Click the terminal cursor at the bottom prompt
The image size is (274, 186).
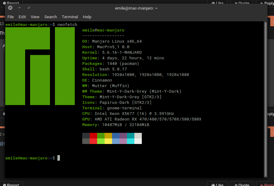pos(59,158)
